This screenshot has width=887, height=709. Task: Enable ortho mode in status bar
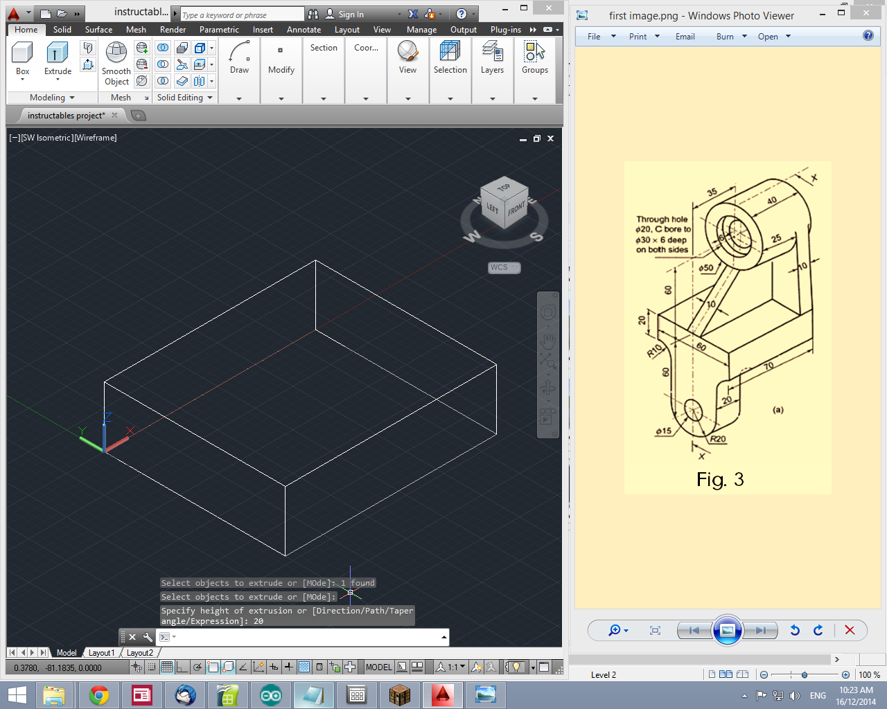(181, 667)
